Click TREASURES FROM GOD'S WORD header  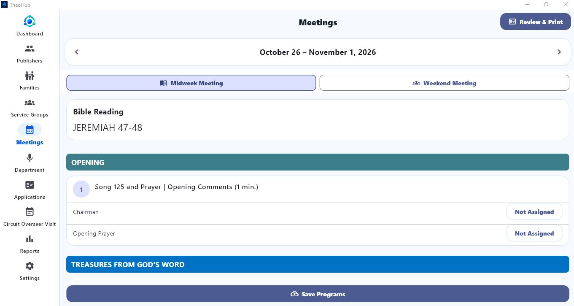318,264
